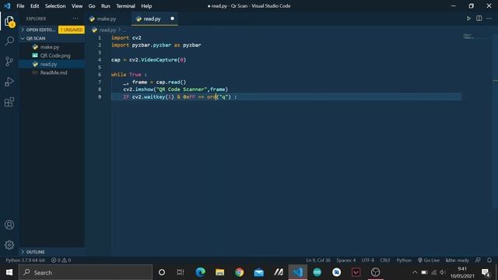This screenshot has width=498, height=280.
Task: Open the View menu
Action: click(77, 6)
